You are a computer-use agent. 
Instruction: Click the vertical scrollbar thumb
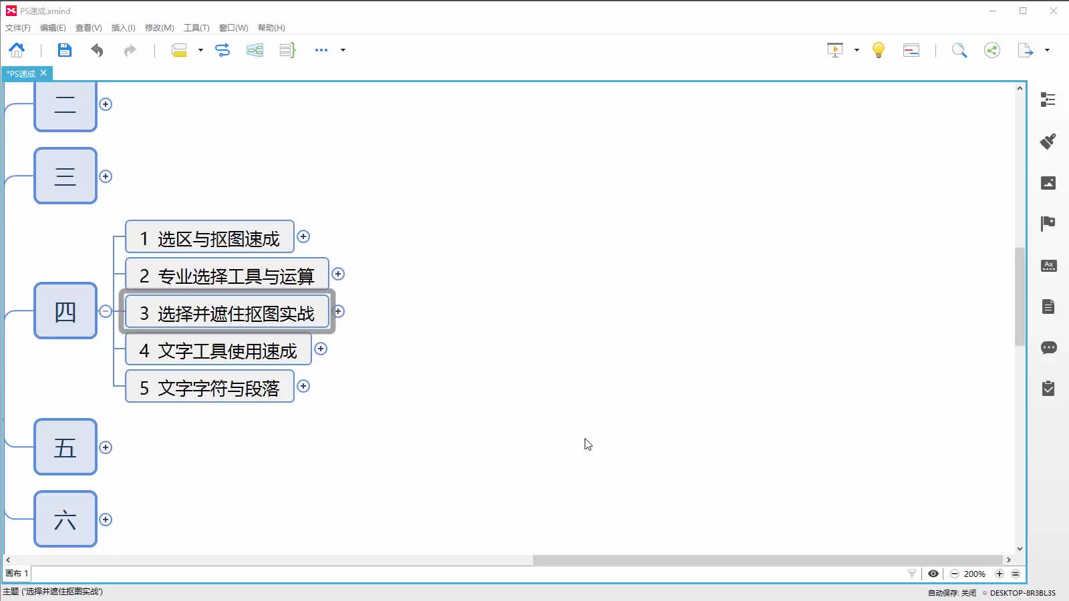tap(1020, 296)
